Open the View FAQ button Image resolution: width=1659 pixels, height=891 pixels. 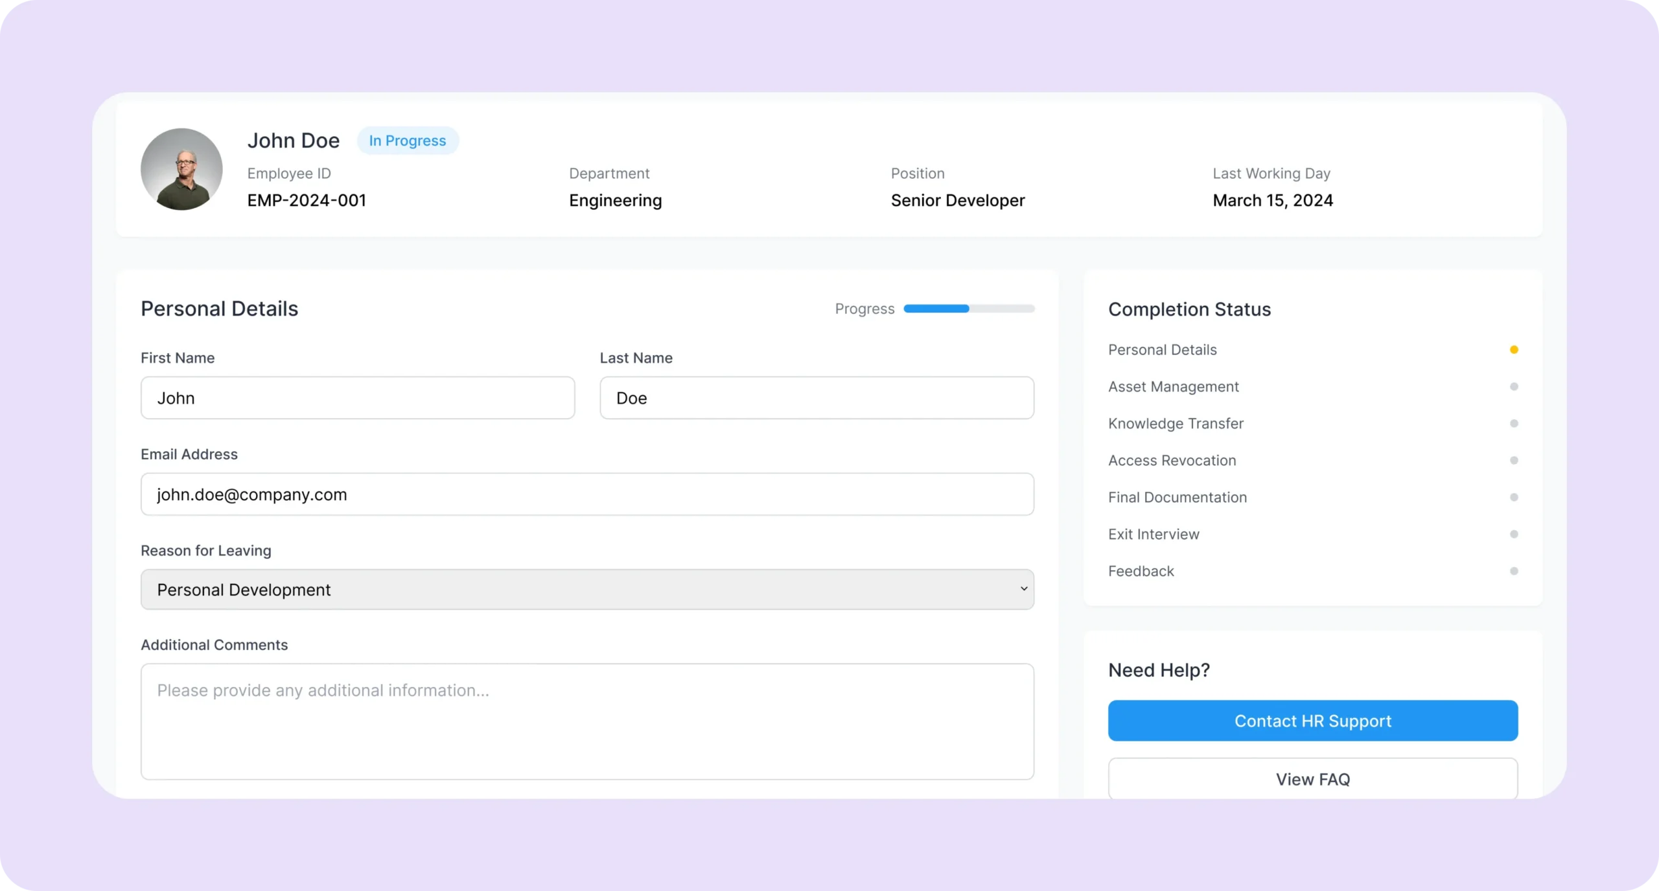click(1312, 779)
